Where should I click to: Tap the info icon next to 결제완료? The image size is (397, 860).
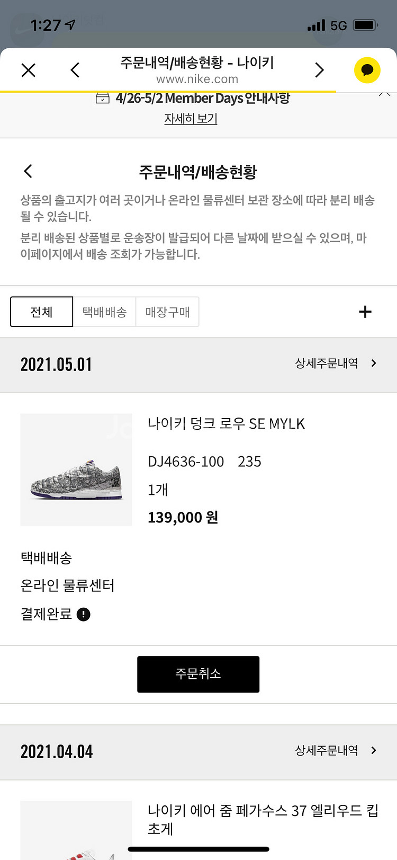pos(84,614)
